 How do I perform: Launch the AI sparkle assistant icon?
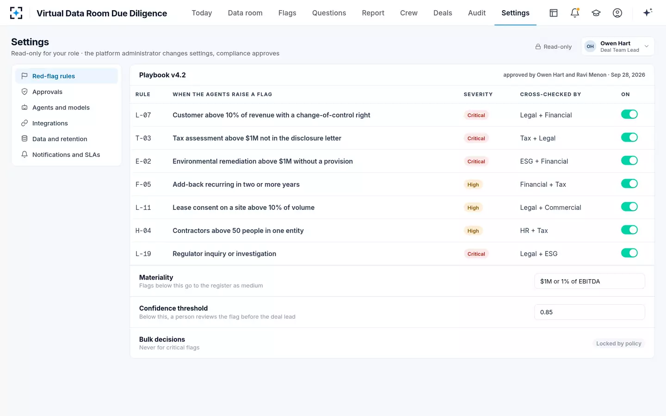click(x=647, y=12)
